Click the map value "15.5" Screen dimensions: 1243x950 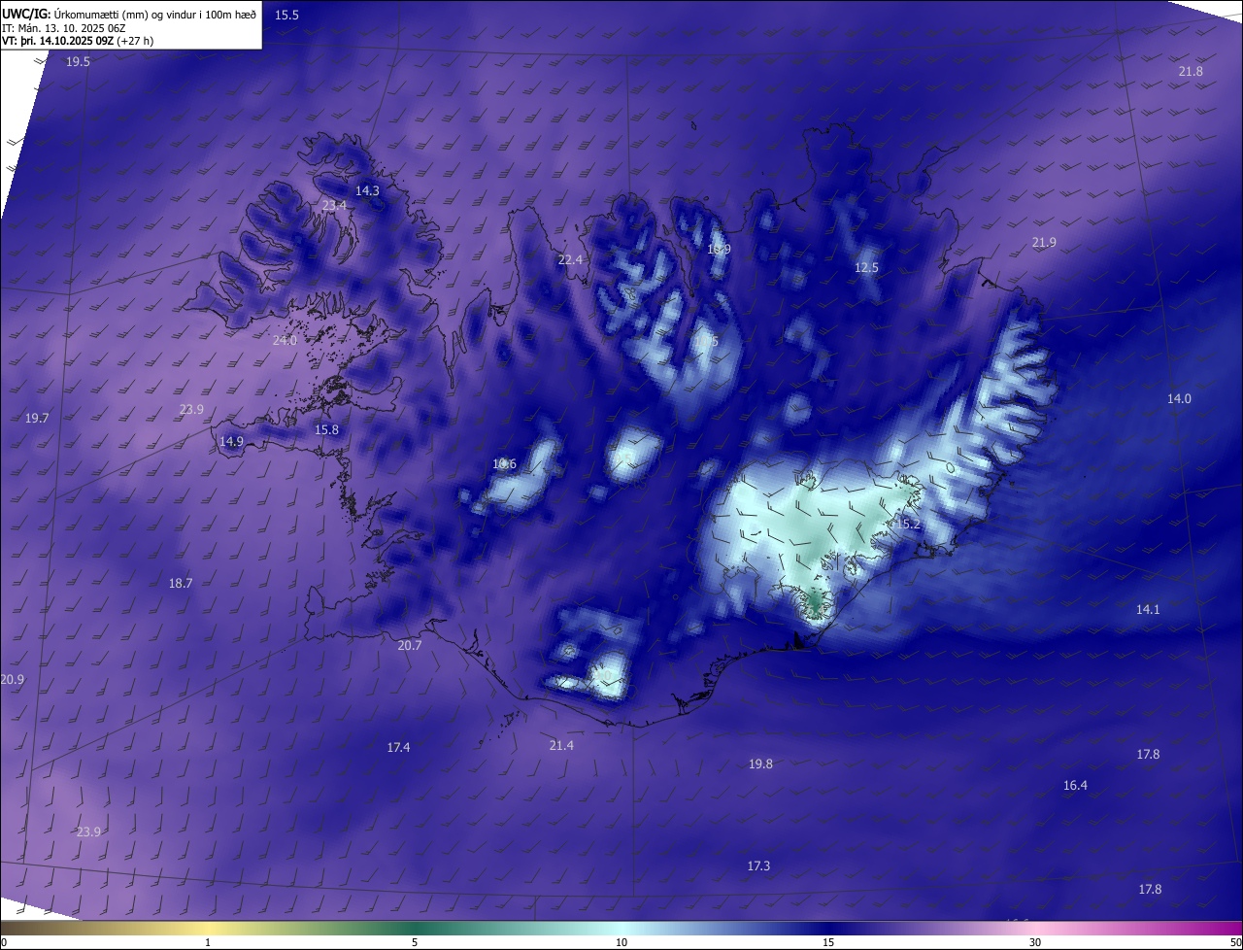286,16
